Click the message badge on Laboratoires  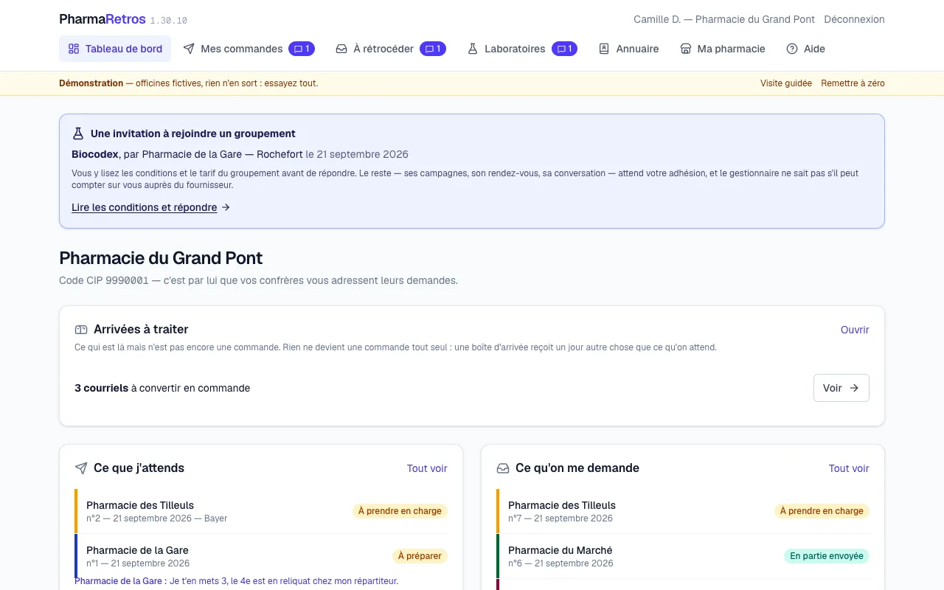tap(564, 49)
